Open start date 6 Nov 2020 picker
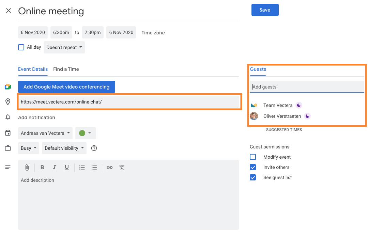 (33, 32)
